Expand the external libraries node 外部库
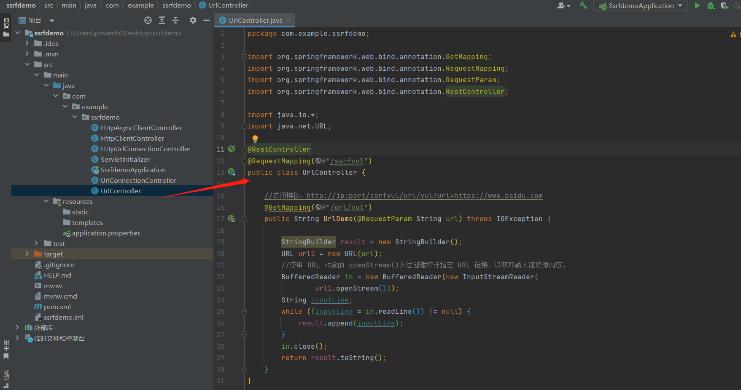 click(18, 327)
